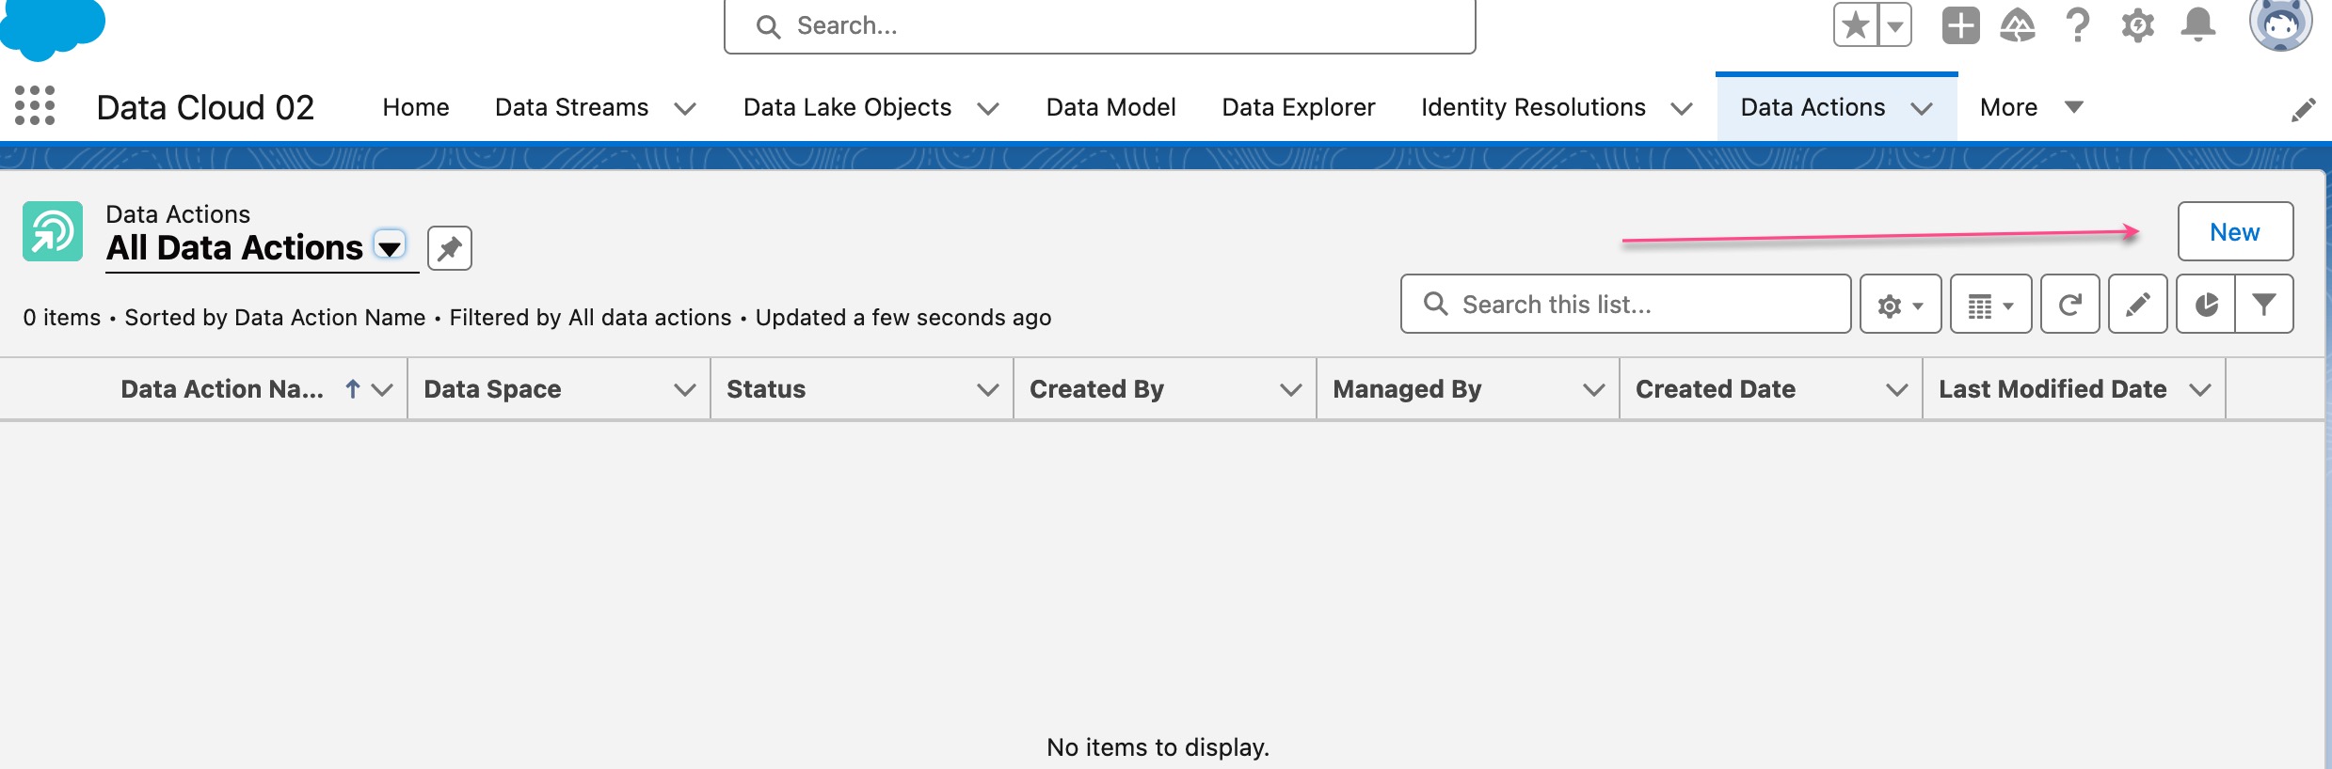Viewport: 2332px width, 769px height.
Task: Refresh the data actions list
Action: 2069,305
